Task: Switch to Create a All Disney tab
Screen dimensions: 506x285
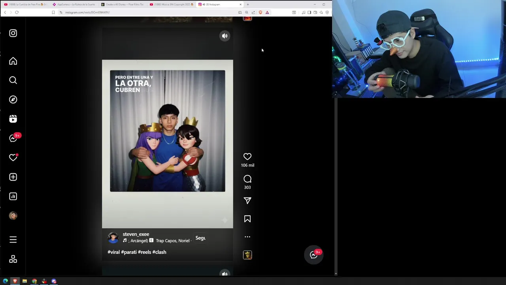Action: point(122,4)
